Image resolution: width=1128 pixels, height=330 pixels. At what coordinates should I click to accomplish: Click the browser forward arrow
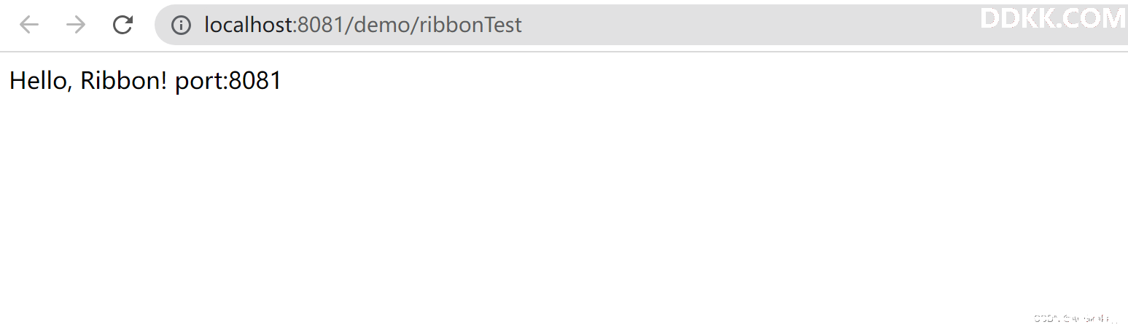click(x=76, y=25)
